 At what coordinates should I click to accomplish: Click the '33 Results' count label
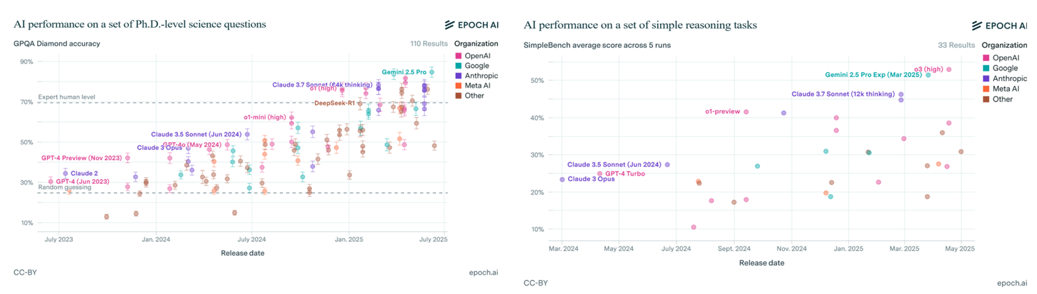tap(956, 45)
